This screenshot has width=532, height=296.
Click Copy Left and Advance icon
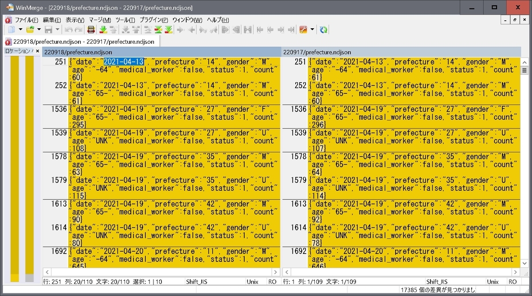(214, 30)
